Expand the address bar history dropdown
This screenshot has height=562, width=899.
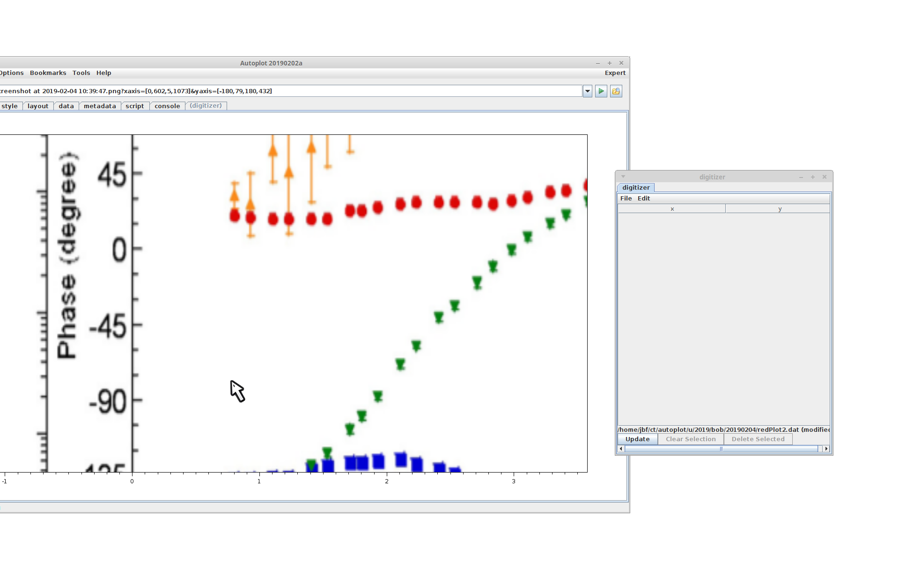[588, 91]
